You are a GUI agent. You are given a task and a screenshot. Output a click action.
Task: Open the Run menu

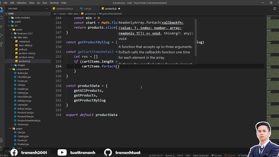click(45, 3)
